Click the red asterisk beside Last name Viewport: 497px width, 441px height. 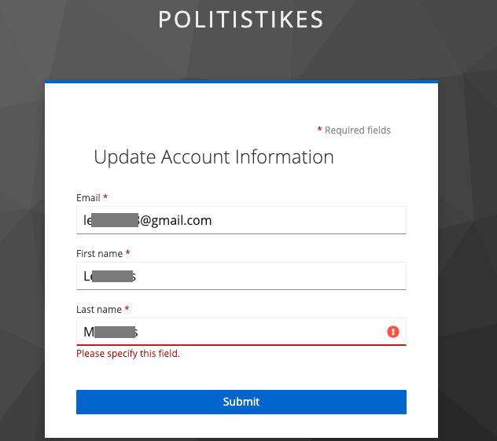[127, 308]
